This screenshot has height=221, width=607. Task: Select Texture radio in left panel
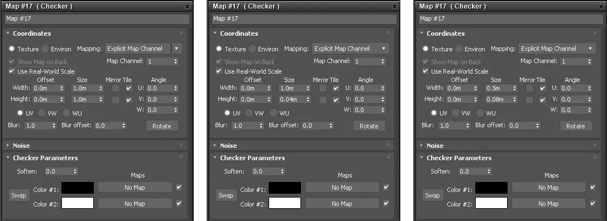tap(12, 49)
